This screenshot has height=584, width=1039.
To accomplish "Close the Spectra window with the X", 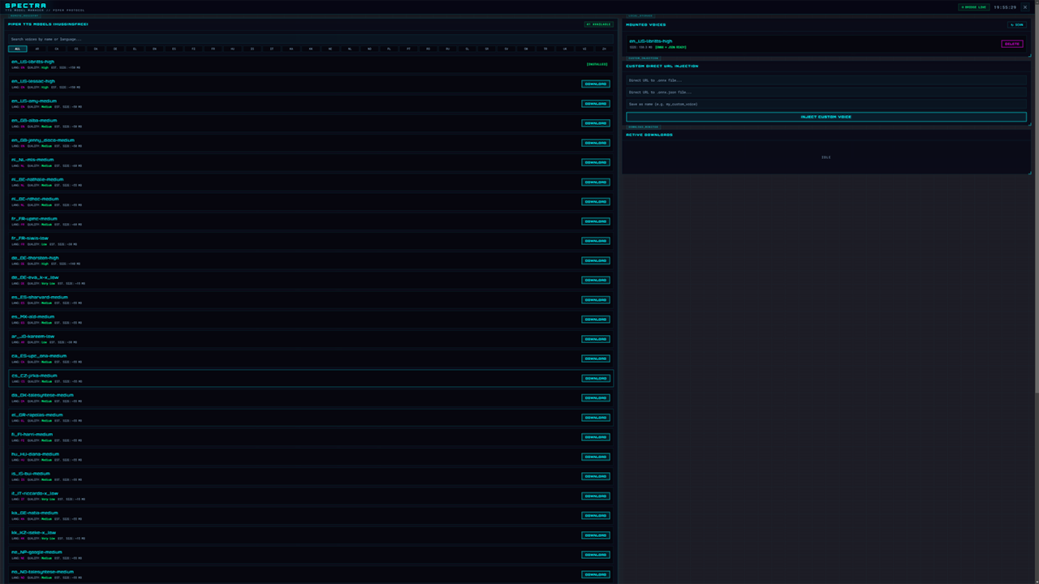I will (1025, 6).
